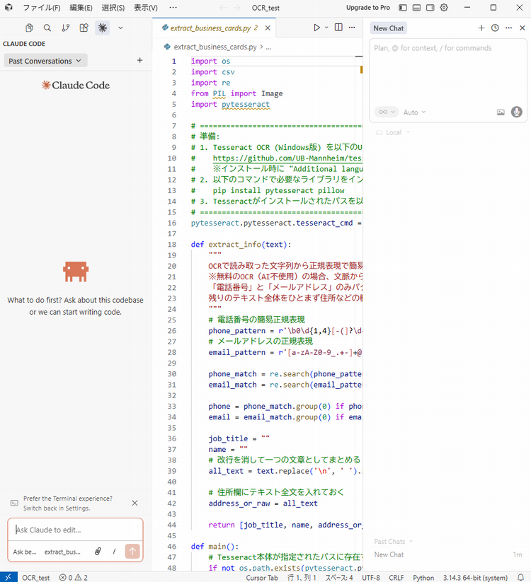The height and width of the screenshot is (582, 531).
Task: Click the microphone voice input icon
Action: point(517,112)
